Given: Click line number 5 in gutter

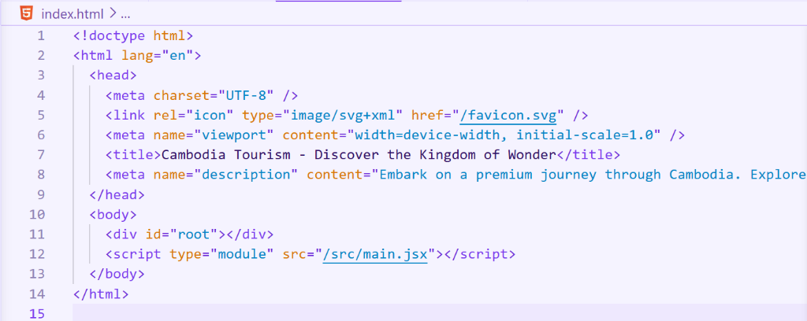Looking at the screenshot, I should coord(41,115).
